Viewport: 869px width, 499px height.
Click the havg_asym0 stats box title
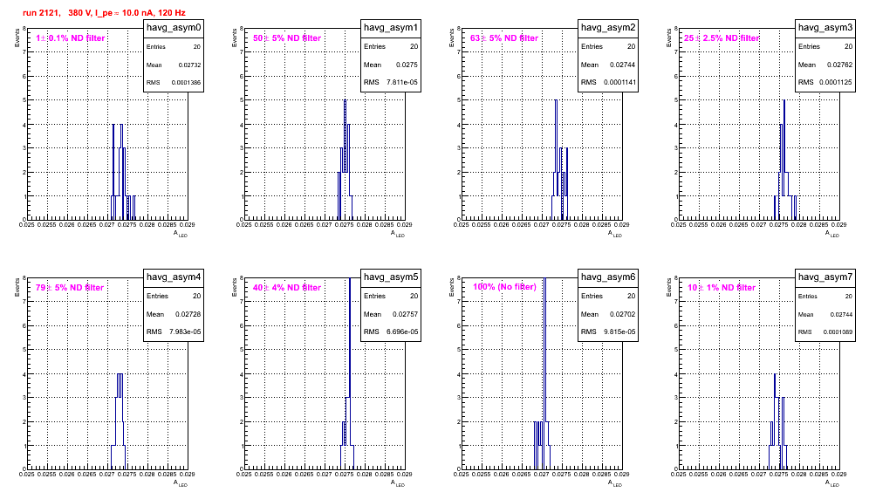point(174,27)
